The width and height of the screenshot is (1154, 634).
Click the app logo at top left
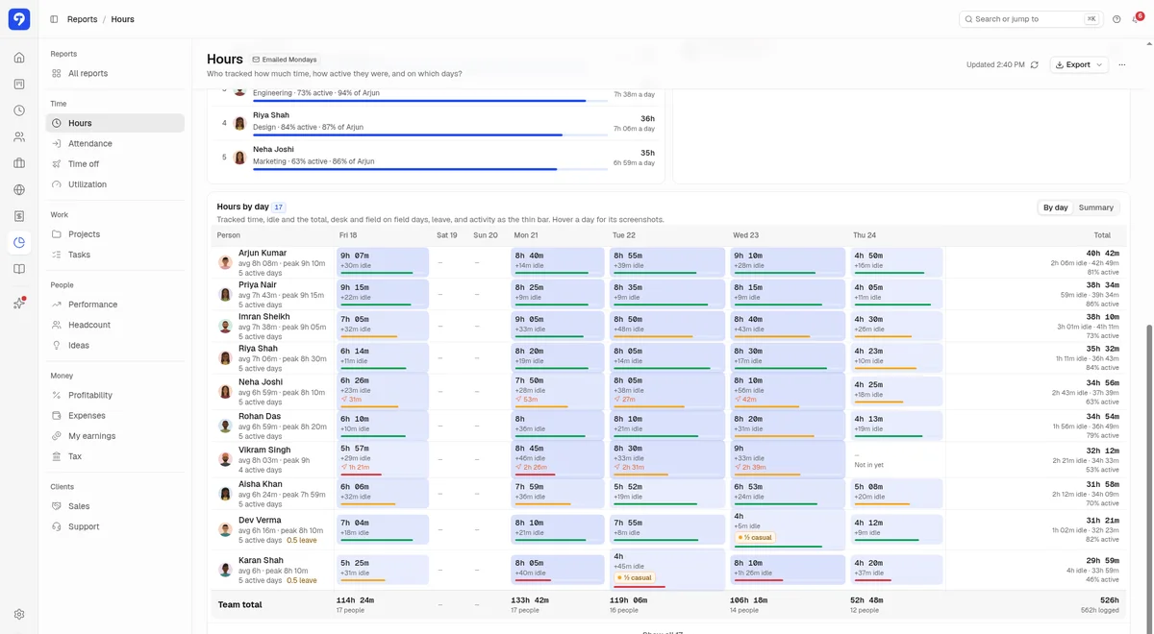(19, 19)
